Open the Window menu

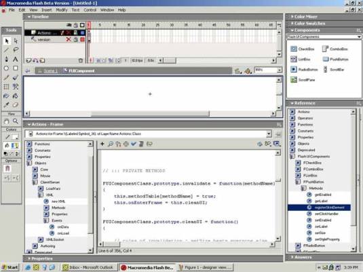pos(107,10)
